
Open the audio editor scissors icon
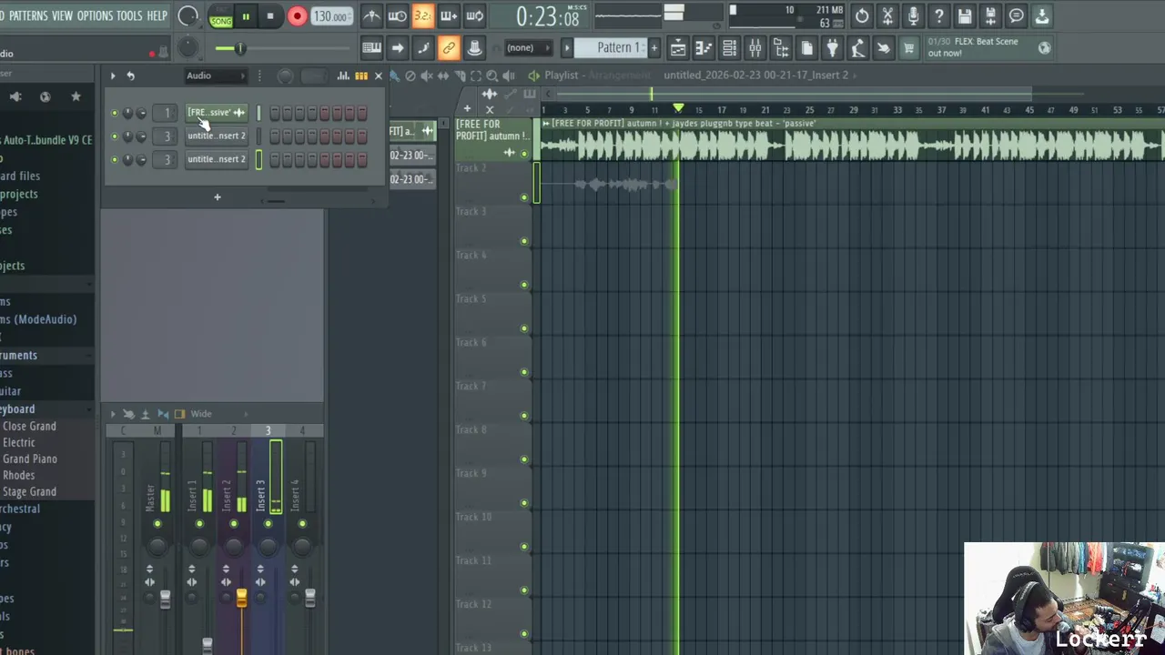[887, 15]
